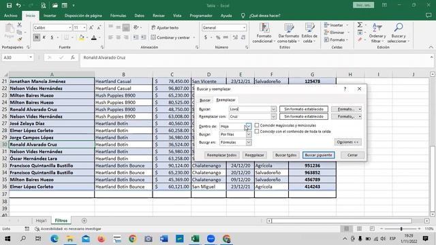Increase font size with the large A icon
Screen dimensions: 436x245
pos(91,27)
